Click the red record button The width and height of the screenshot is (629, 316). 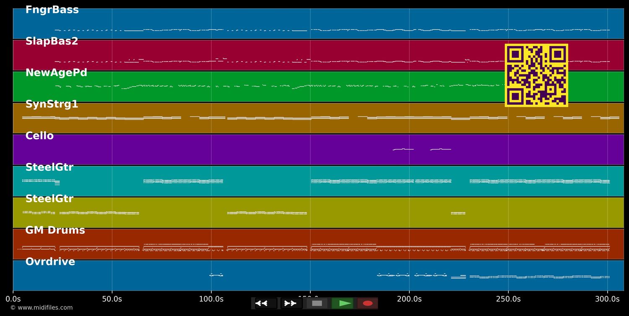click(x=368, y=303)
